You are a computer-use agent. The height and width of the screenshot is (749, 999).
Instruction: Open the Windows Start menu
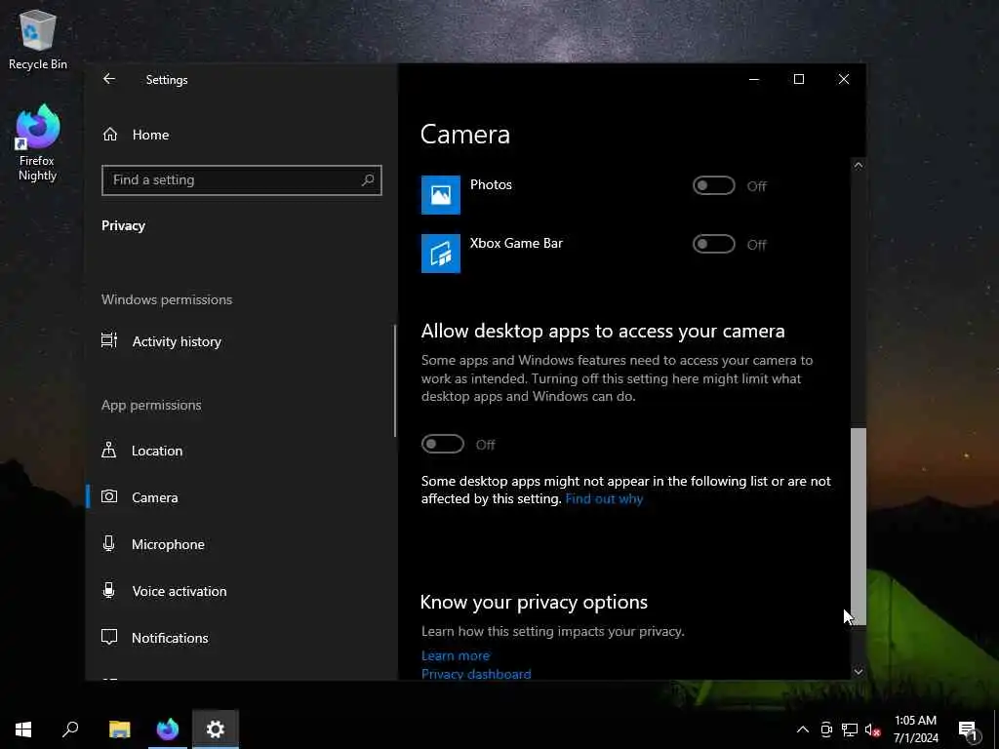point(23,729)
